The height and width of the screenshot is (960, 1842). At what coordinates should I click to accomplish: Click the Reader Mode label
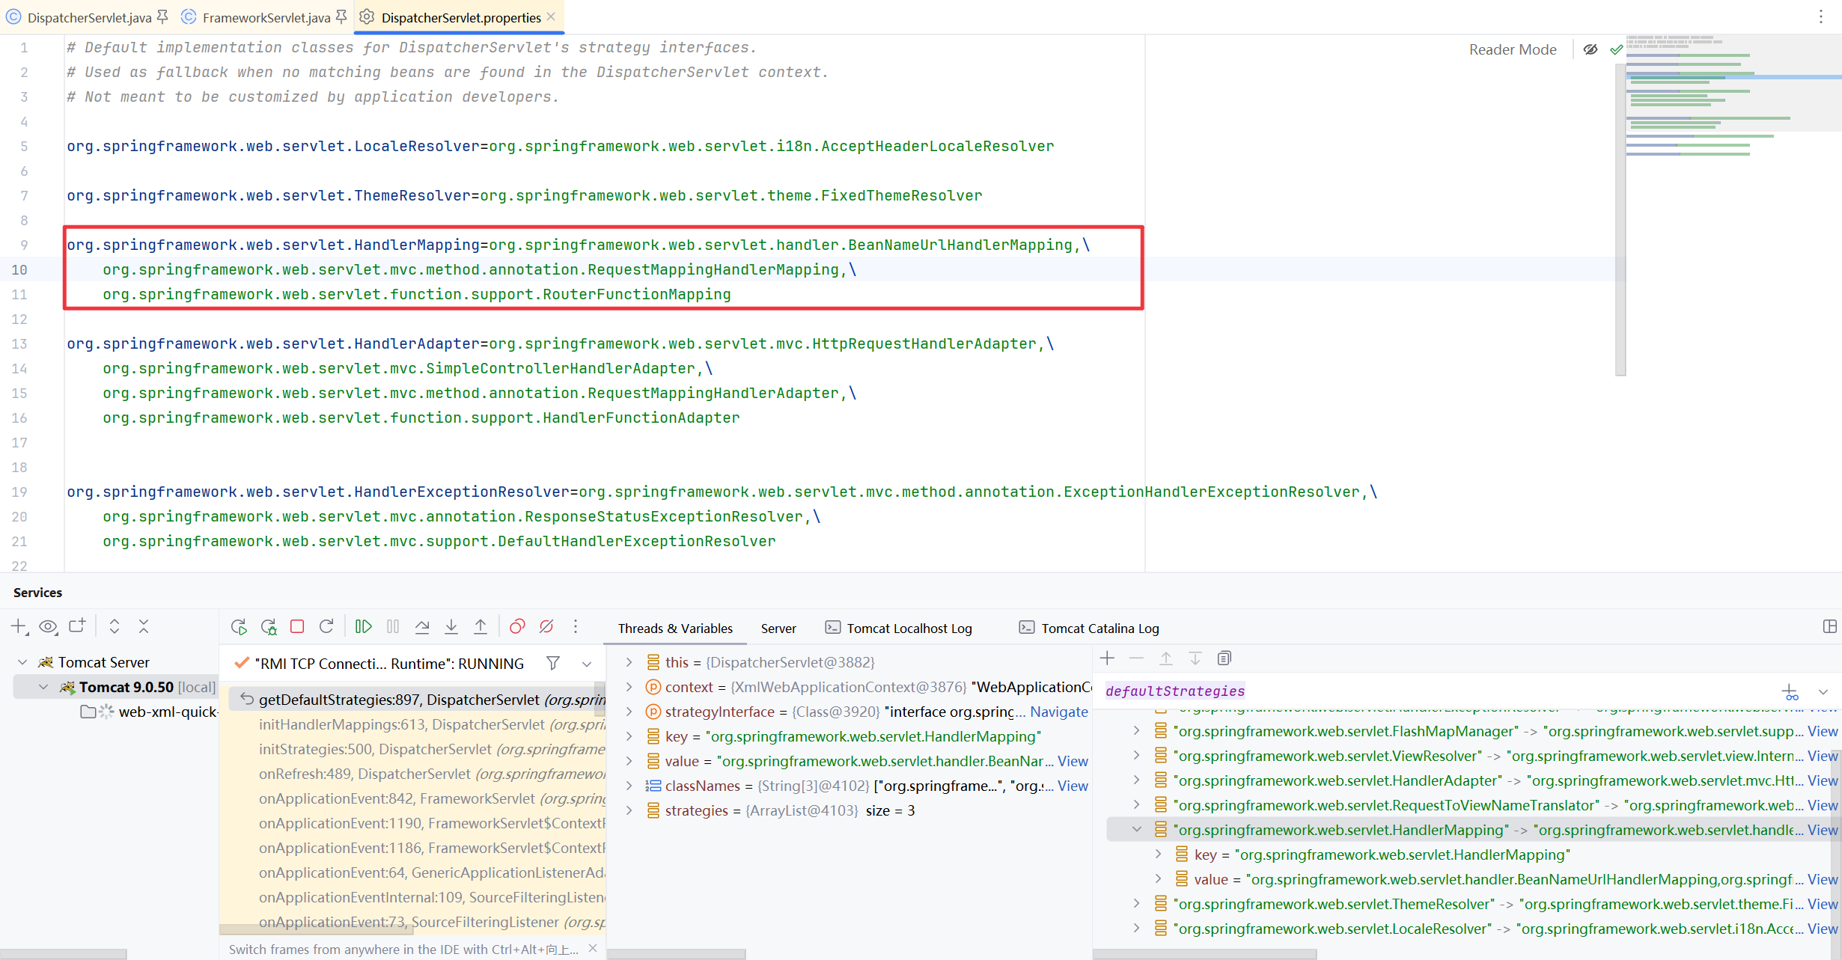click(x=1513, y=49)
